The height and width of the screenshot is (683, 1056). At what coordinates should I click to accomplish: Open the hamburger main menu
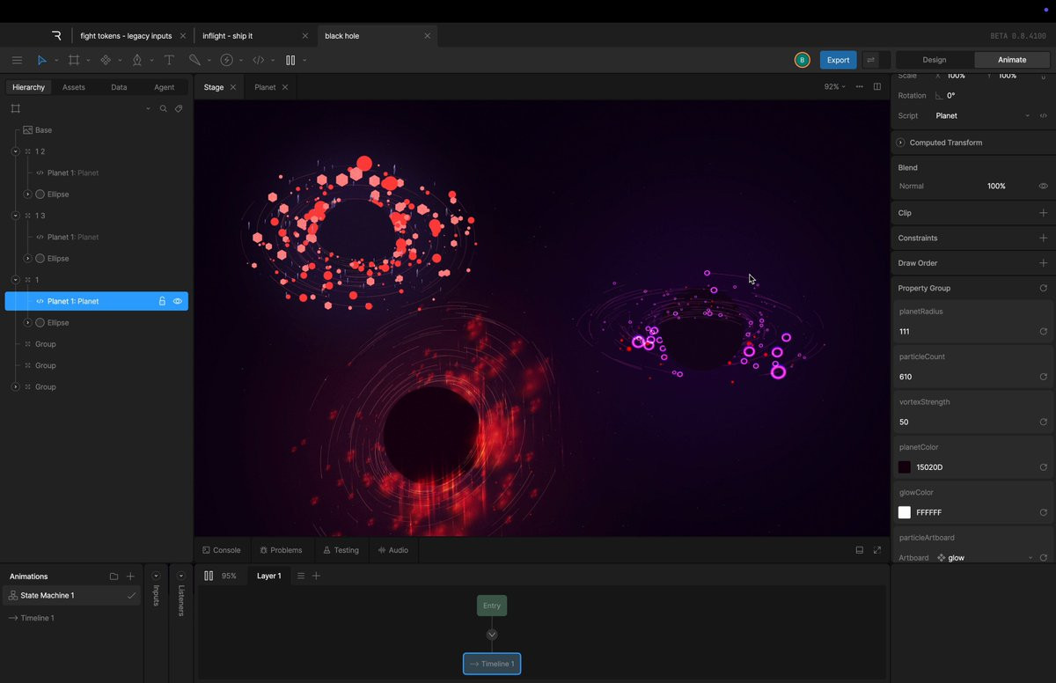click(x=17, y=60)
